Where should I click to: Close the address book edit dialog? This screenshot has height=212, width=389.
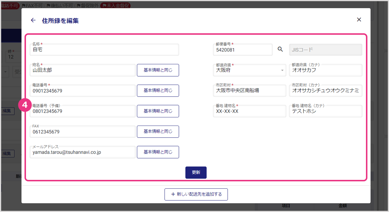[359, 20]
